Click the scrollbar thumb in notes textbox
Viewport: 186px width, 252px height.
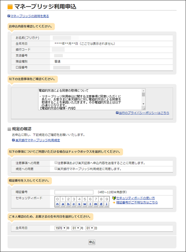point(143,94)
